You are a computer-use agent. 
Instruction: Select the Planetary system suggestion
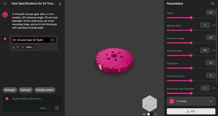pyautogui.click(x=45, y=90)
